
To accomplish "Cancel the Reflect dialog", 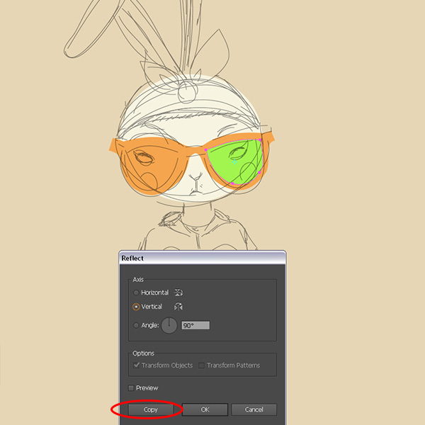I will tap(254, 409).
